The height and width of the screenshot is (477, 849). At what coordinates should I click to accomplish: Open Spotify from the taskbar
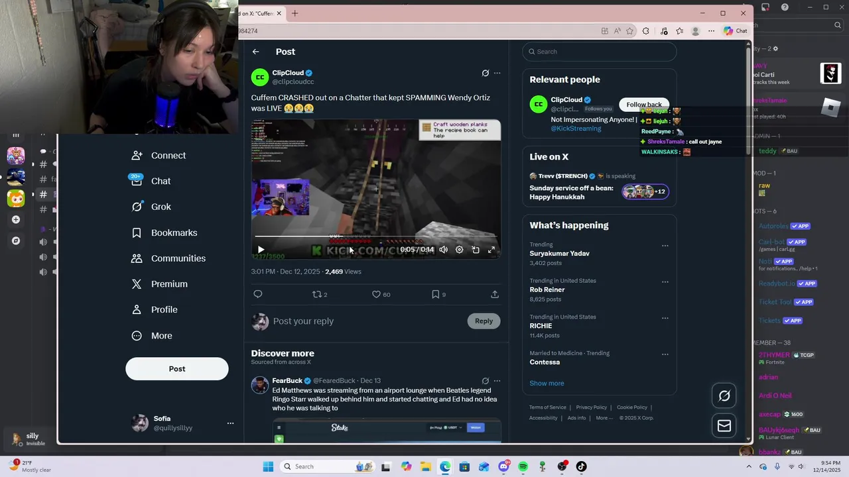pos(523,466)
